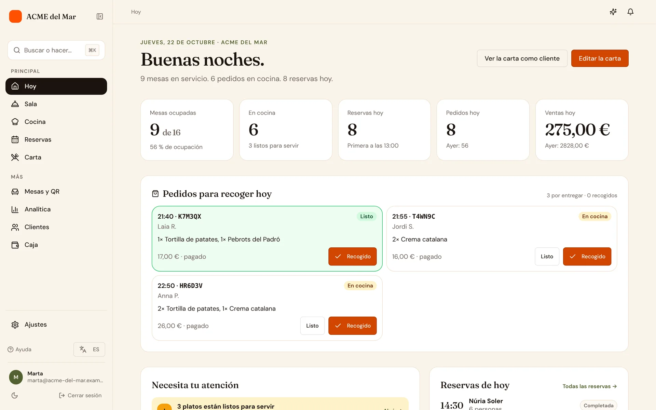The image size is (656, 410).
Task: Open the sparkle assistant icon
Action: coord(613,12)
